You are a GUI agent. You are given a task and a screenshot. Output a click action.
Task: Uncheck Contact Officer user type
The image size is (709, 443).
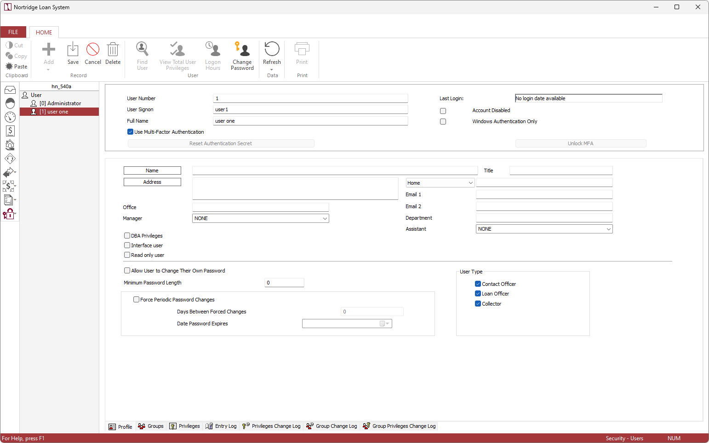pos(478,284)
